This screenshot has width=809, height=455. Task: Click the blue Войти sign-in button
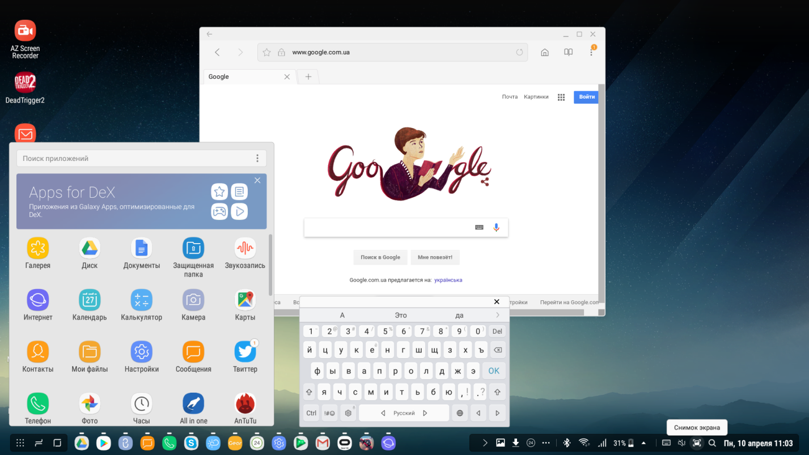coord(586,97)
